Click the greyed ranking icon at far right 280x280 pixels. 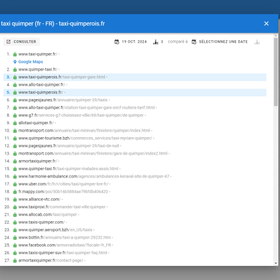[257, 42]
